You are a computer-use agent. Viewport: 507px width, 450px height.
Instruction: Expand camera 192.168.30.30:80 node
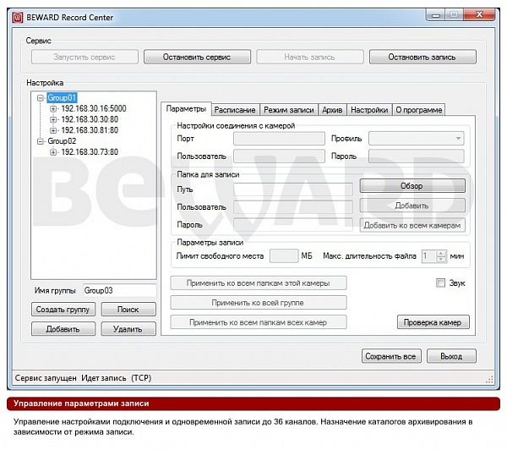53,119
